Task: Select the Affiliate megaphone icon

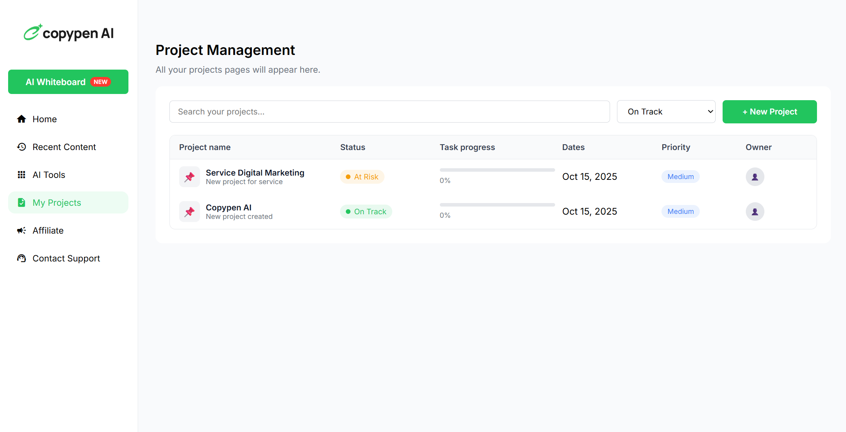Action: pyautogui.click(x=21, y=230)
